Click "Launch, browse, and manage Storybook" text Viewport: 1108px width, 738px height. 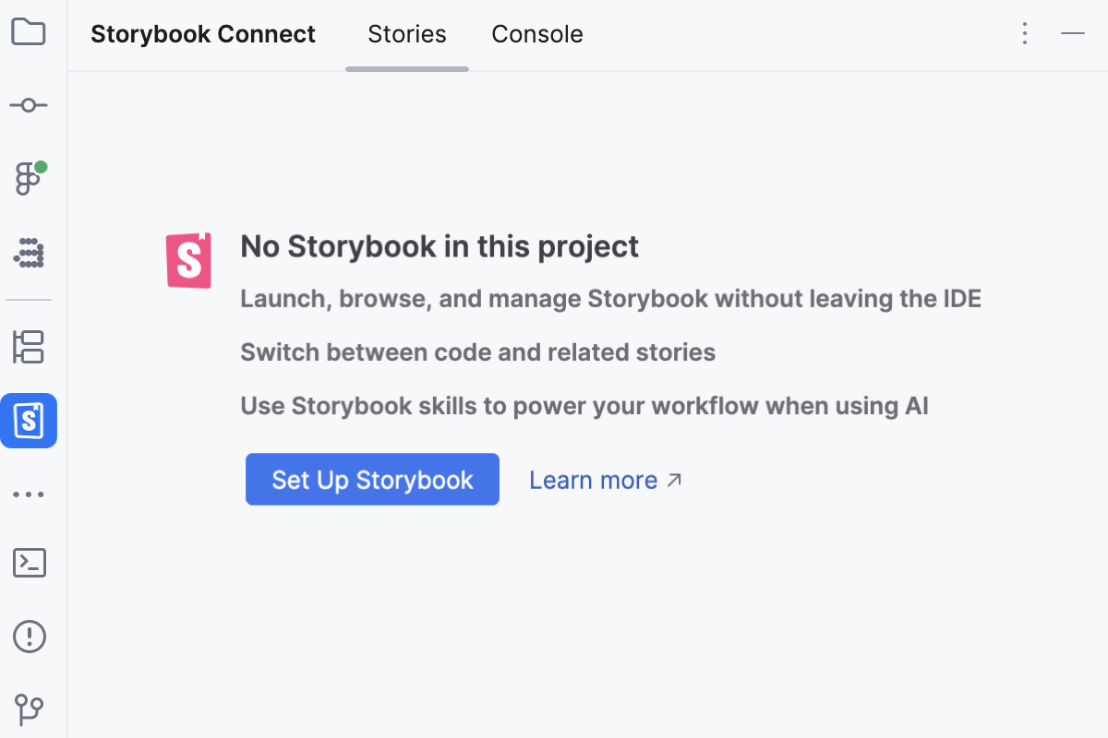(x=474, y=299)
